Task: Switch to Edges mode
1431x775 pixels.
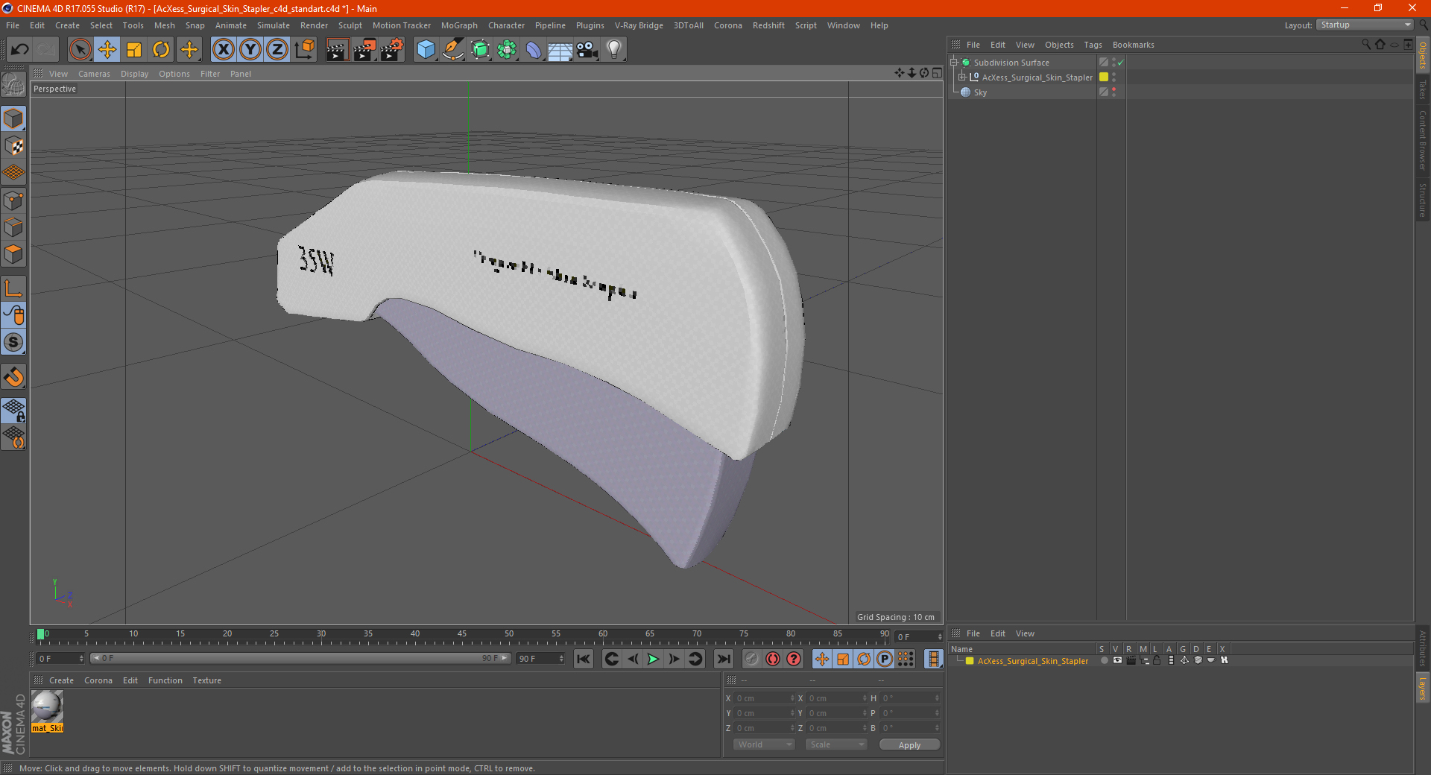Action: click(x=13, y=227)
